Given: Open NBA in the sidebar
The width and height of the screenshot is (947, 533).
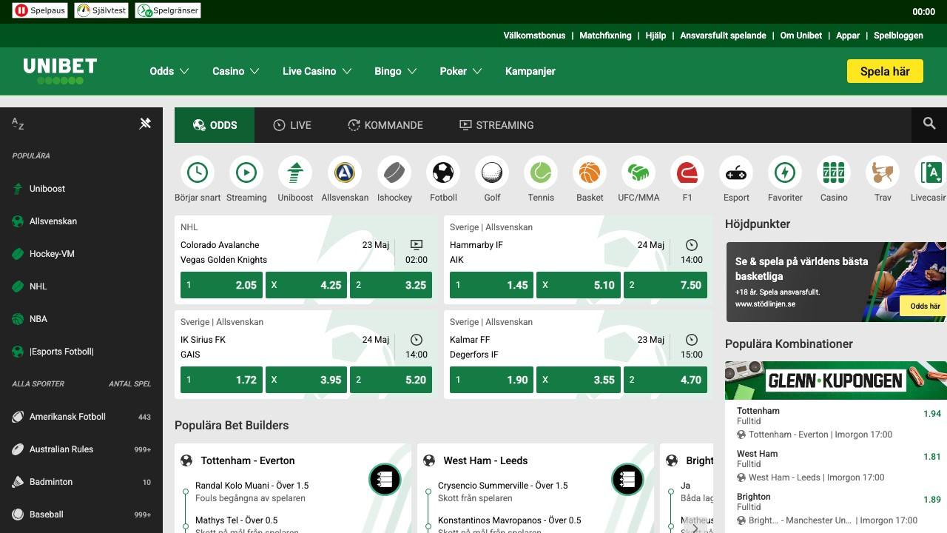Looking at the screenshot, I should [81, 319].
